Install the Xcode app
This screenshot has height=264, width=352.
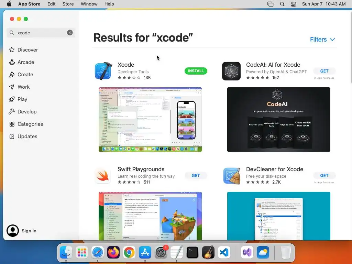(x=196, y=71)
